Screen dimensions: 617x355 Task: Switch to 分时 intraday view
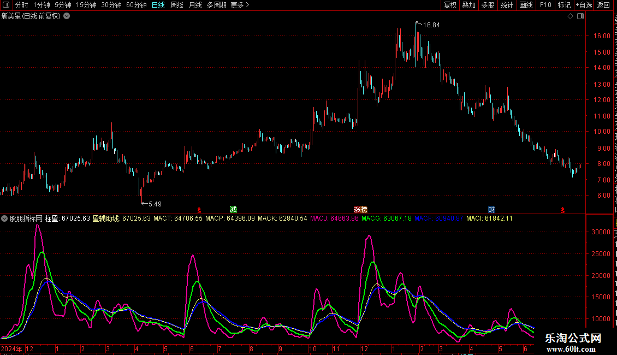[x=22, y=5]
